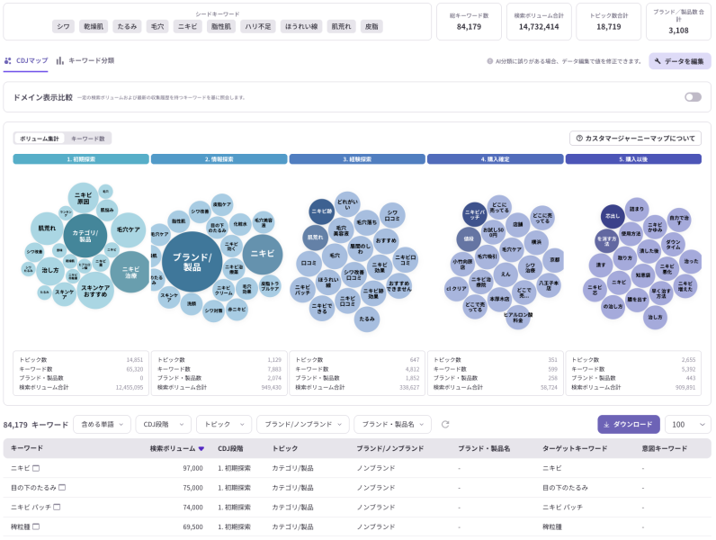This screenshot has width=716, height=540.
Task: Click the refresh icon beside the filter dropdowns
Action: point(444,424)
